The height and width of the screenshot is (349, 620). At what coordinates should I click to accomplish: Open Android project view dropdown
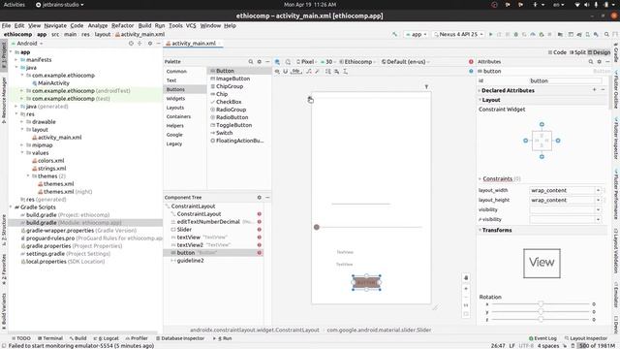[x=27, y=44]
